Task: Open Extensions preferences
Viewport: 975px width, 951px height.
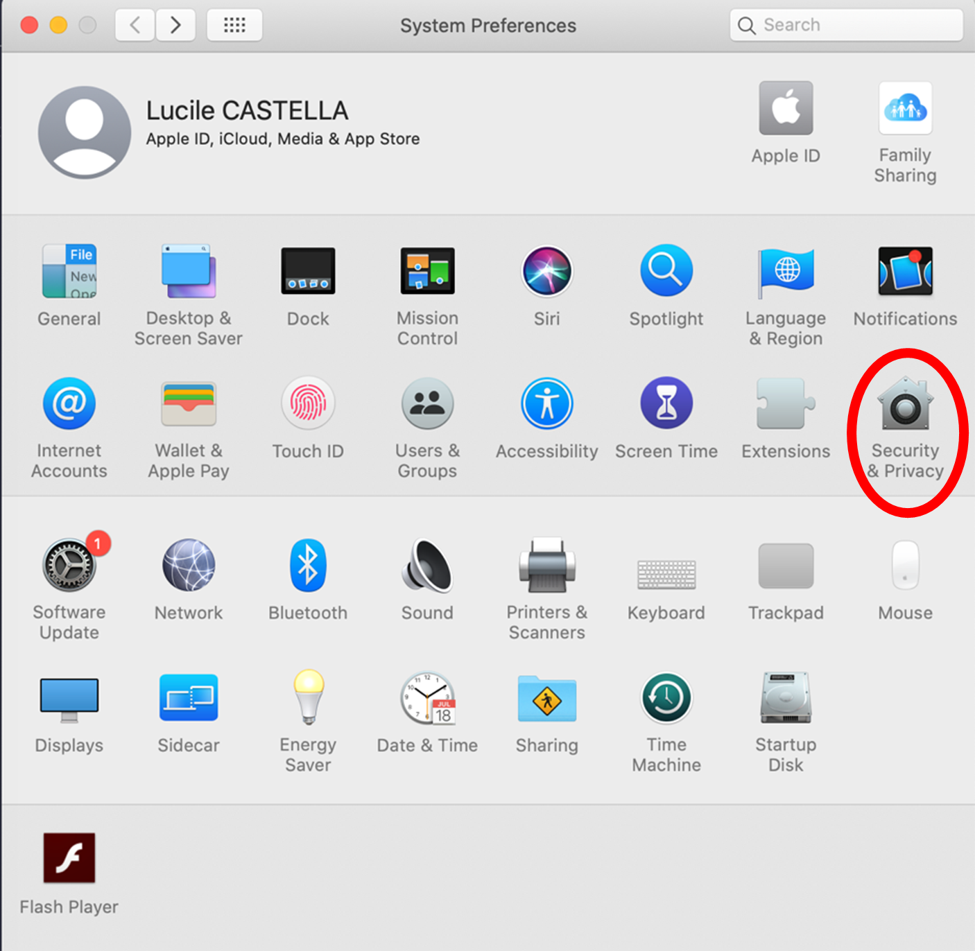Action: [786, 403]
